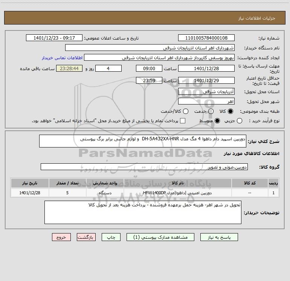Image resolution: width=290 pixels, height=281 pixels.
Task: Click the quantity cell showing 5
Action: click(x=67, y=193)
